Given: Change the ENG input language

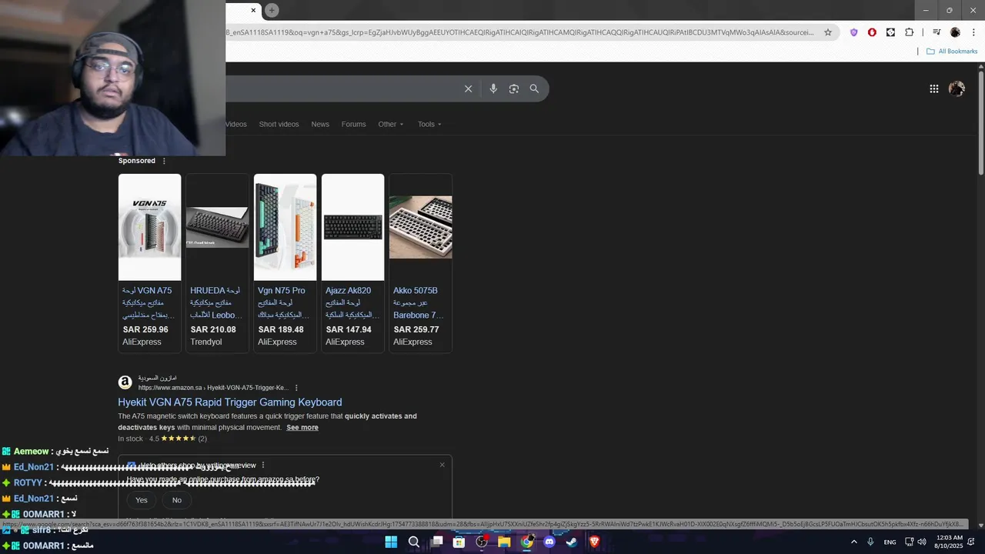Looking at the screenshot, I should pos(890,542).
